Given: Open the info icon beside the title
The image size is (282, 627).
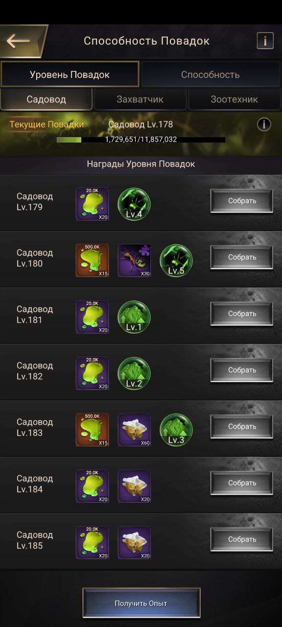Looking at the screenshot, I should (x=265, y=41).
